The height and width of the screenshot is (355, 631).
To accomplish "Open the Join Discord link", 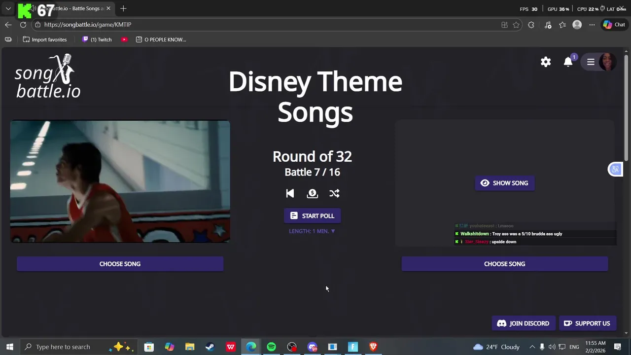I will (523, 323).
